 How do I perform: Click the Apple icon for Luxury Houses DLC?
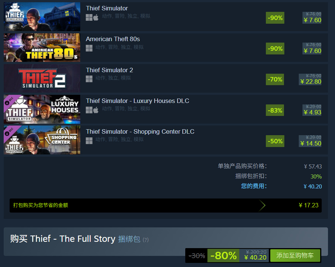96,110
